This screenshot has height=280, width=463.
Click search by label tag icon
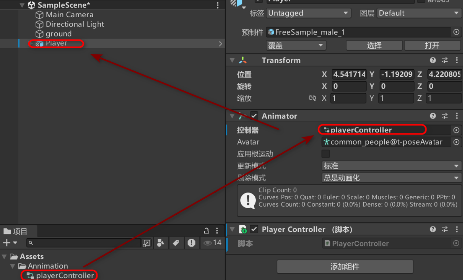176,243
